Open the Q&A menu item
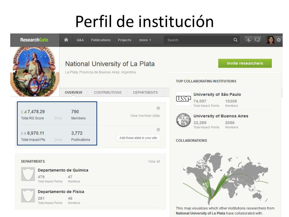Image resolution: width=289 pixels, height=217 pixels. (80, 40)
